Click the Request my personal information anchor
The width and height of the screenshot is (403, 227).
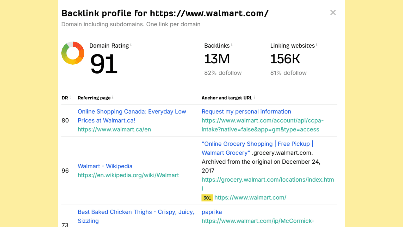pos(246,111)
